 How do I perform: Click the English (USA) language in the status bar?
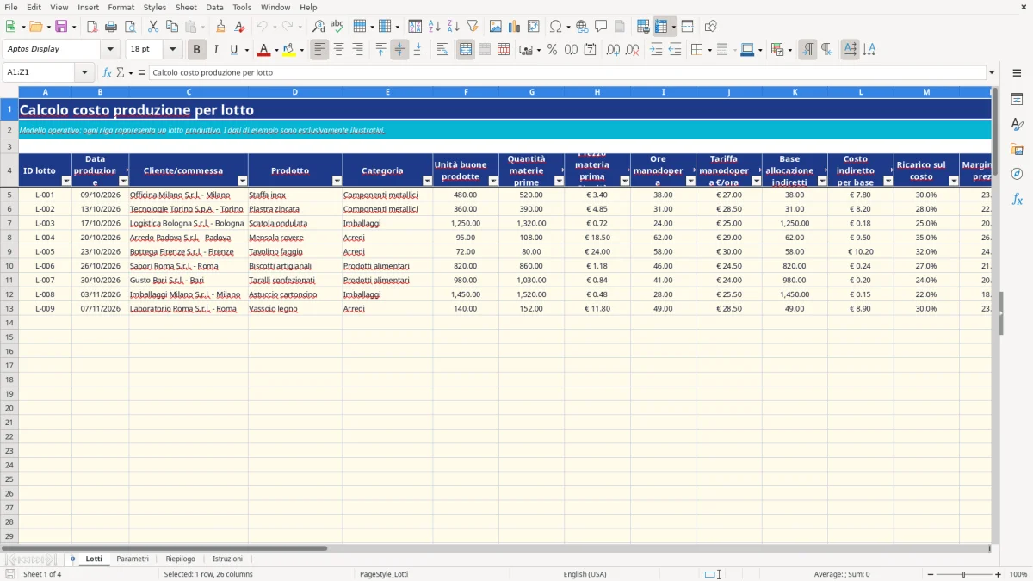click(x=585, y=574)
